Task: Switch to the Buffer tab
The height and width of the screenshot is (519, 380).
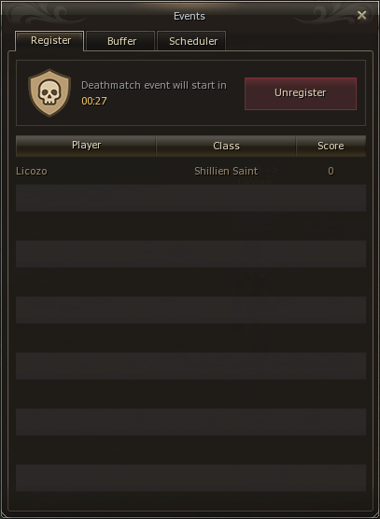Action: (120, 41)
